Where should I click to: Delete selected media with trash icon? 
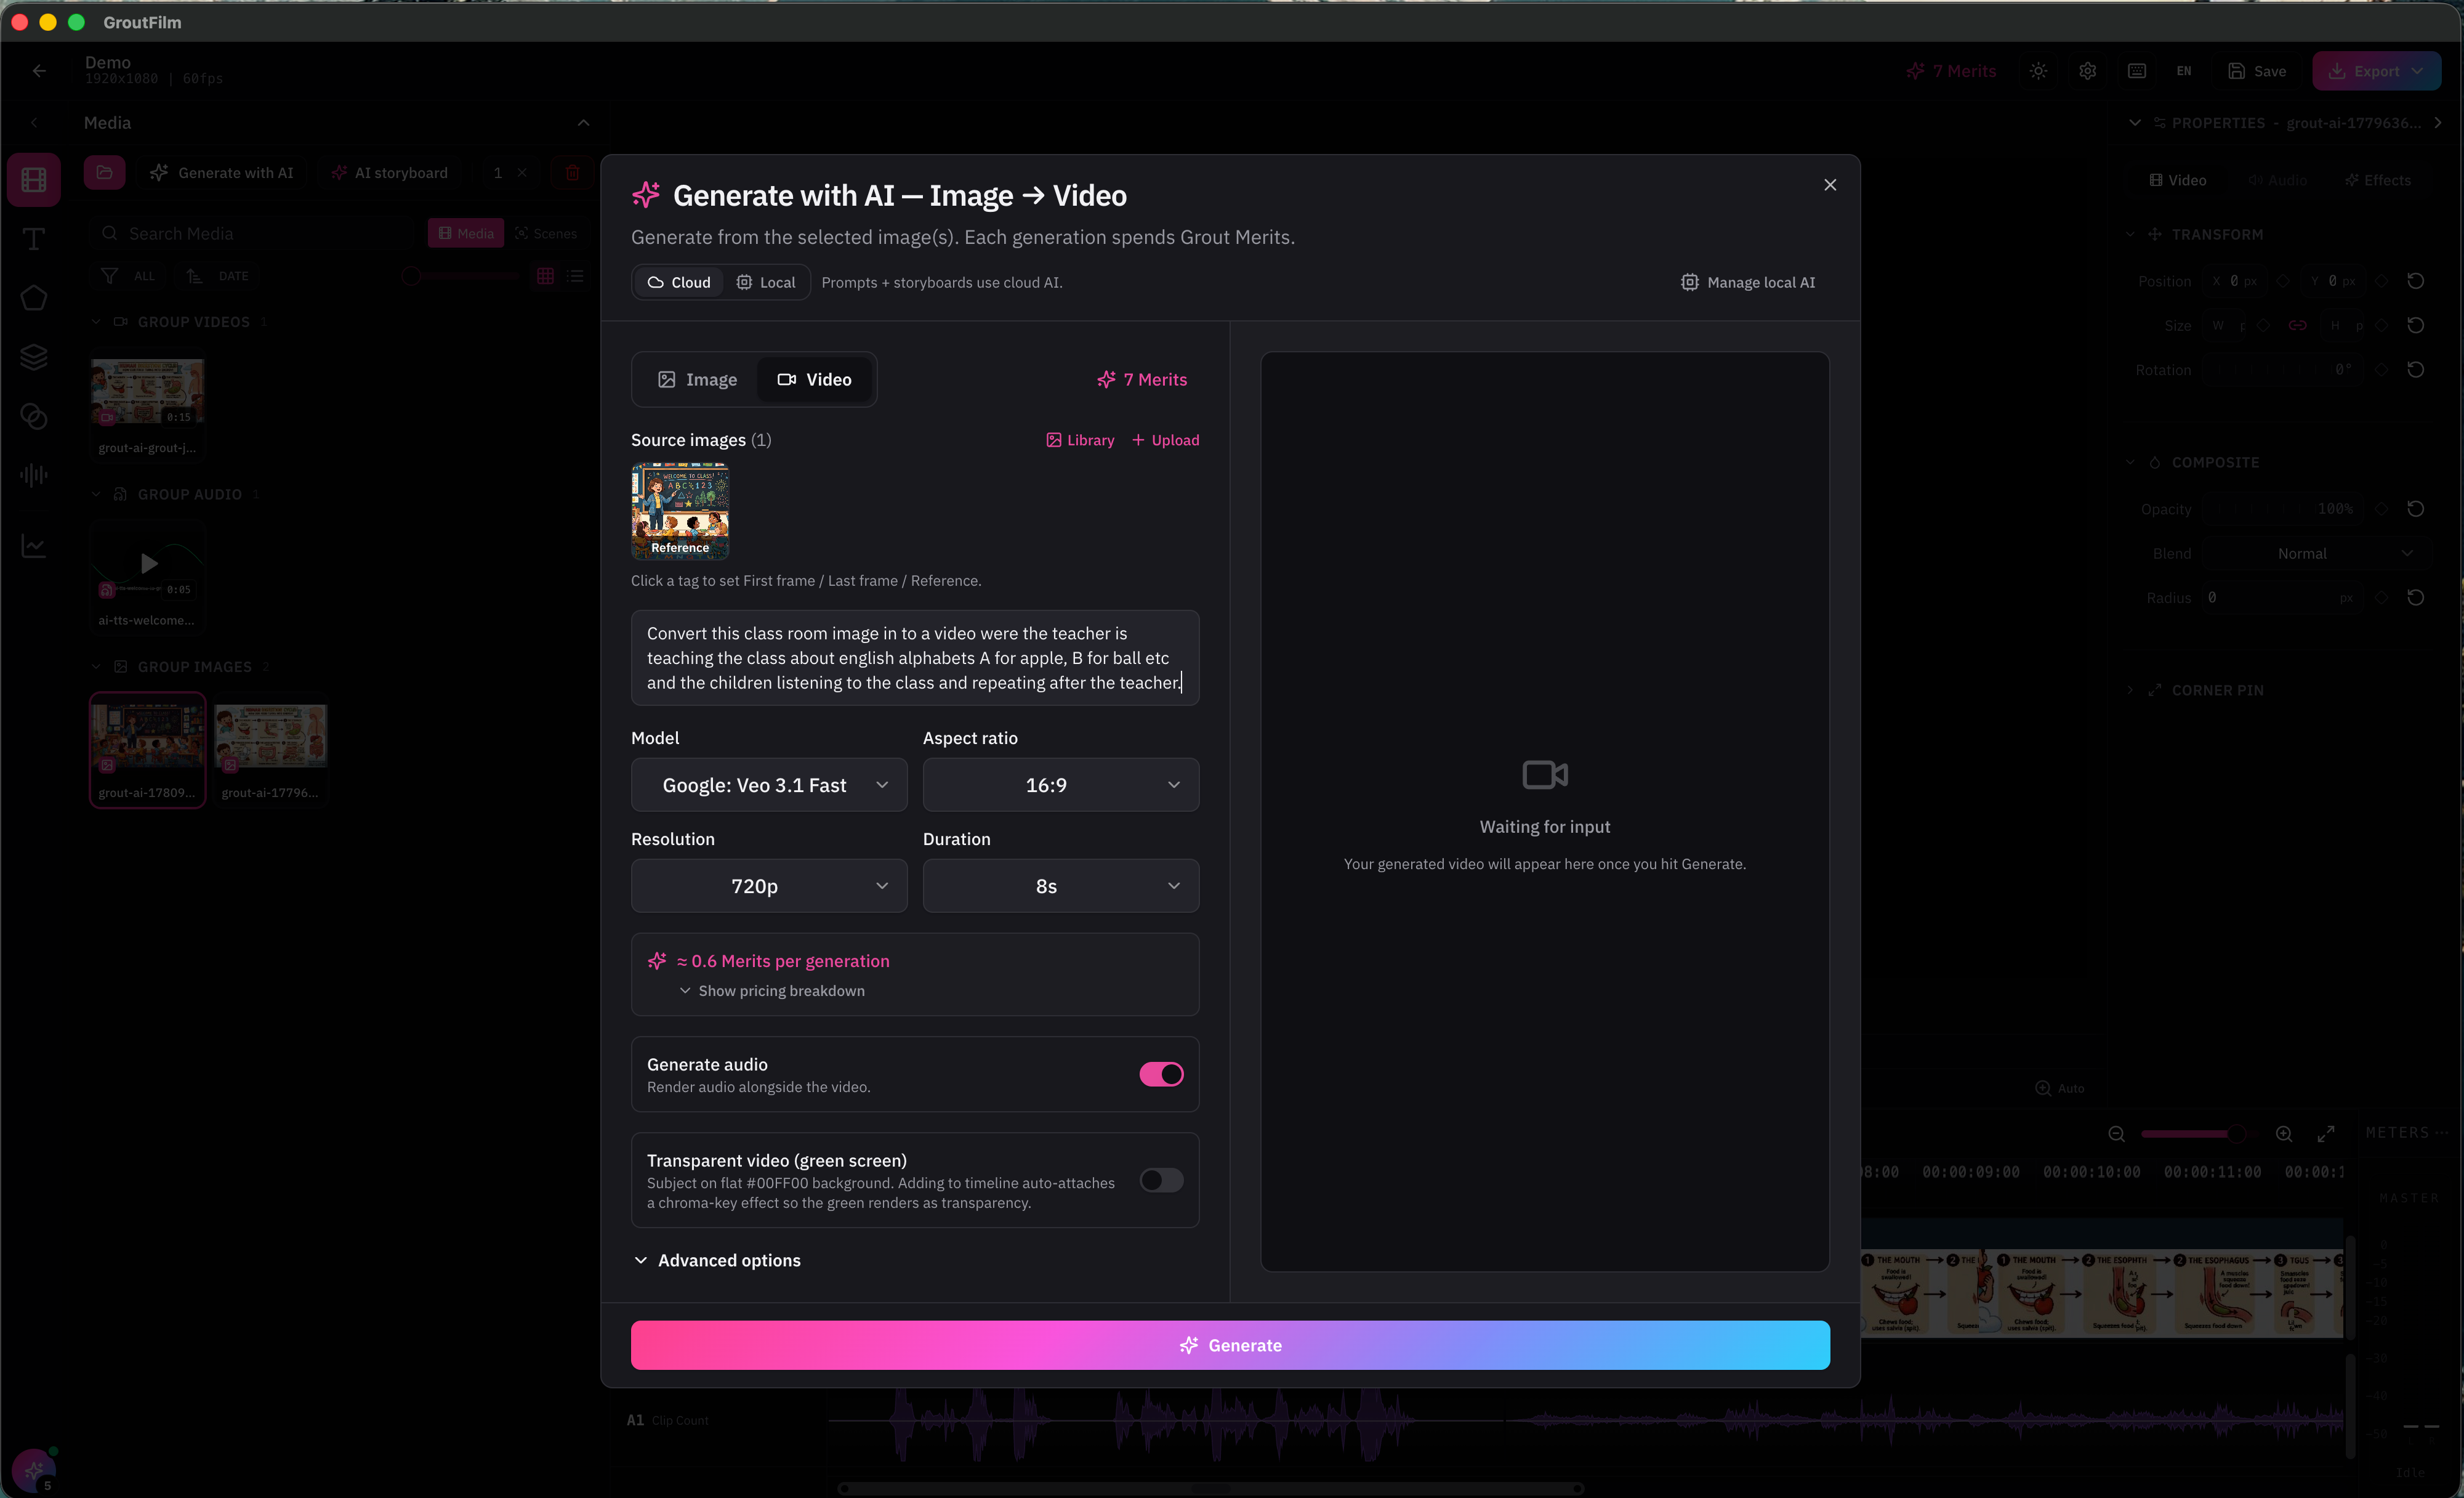coord(572,172)
